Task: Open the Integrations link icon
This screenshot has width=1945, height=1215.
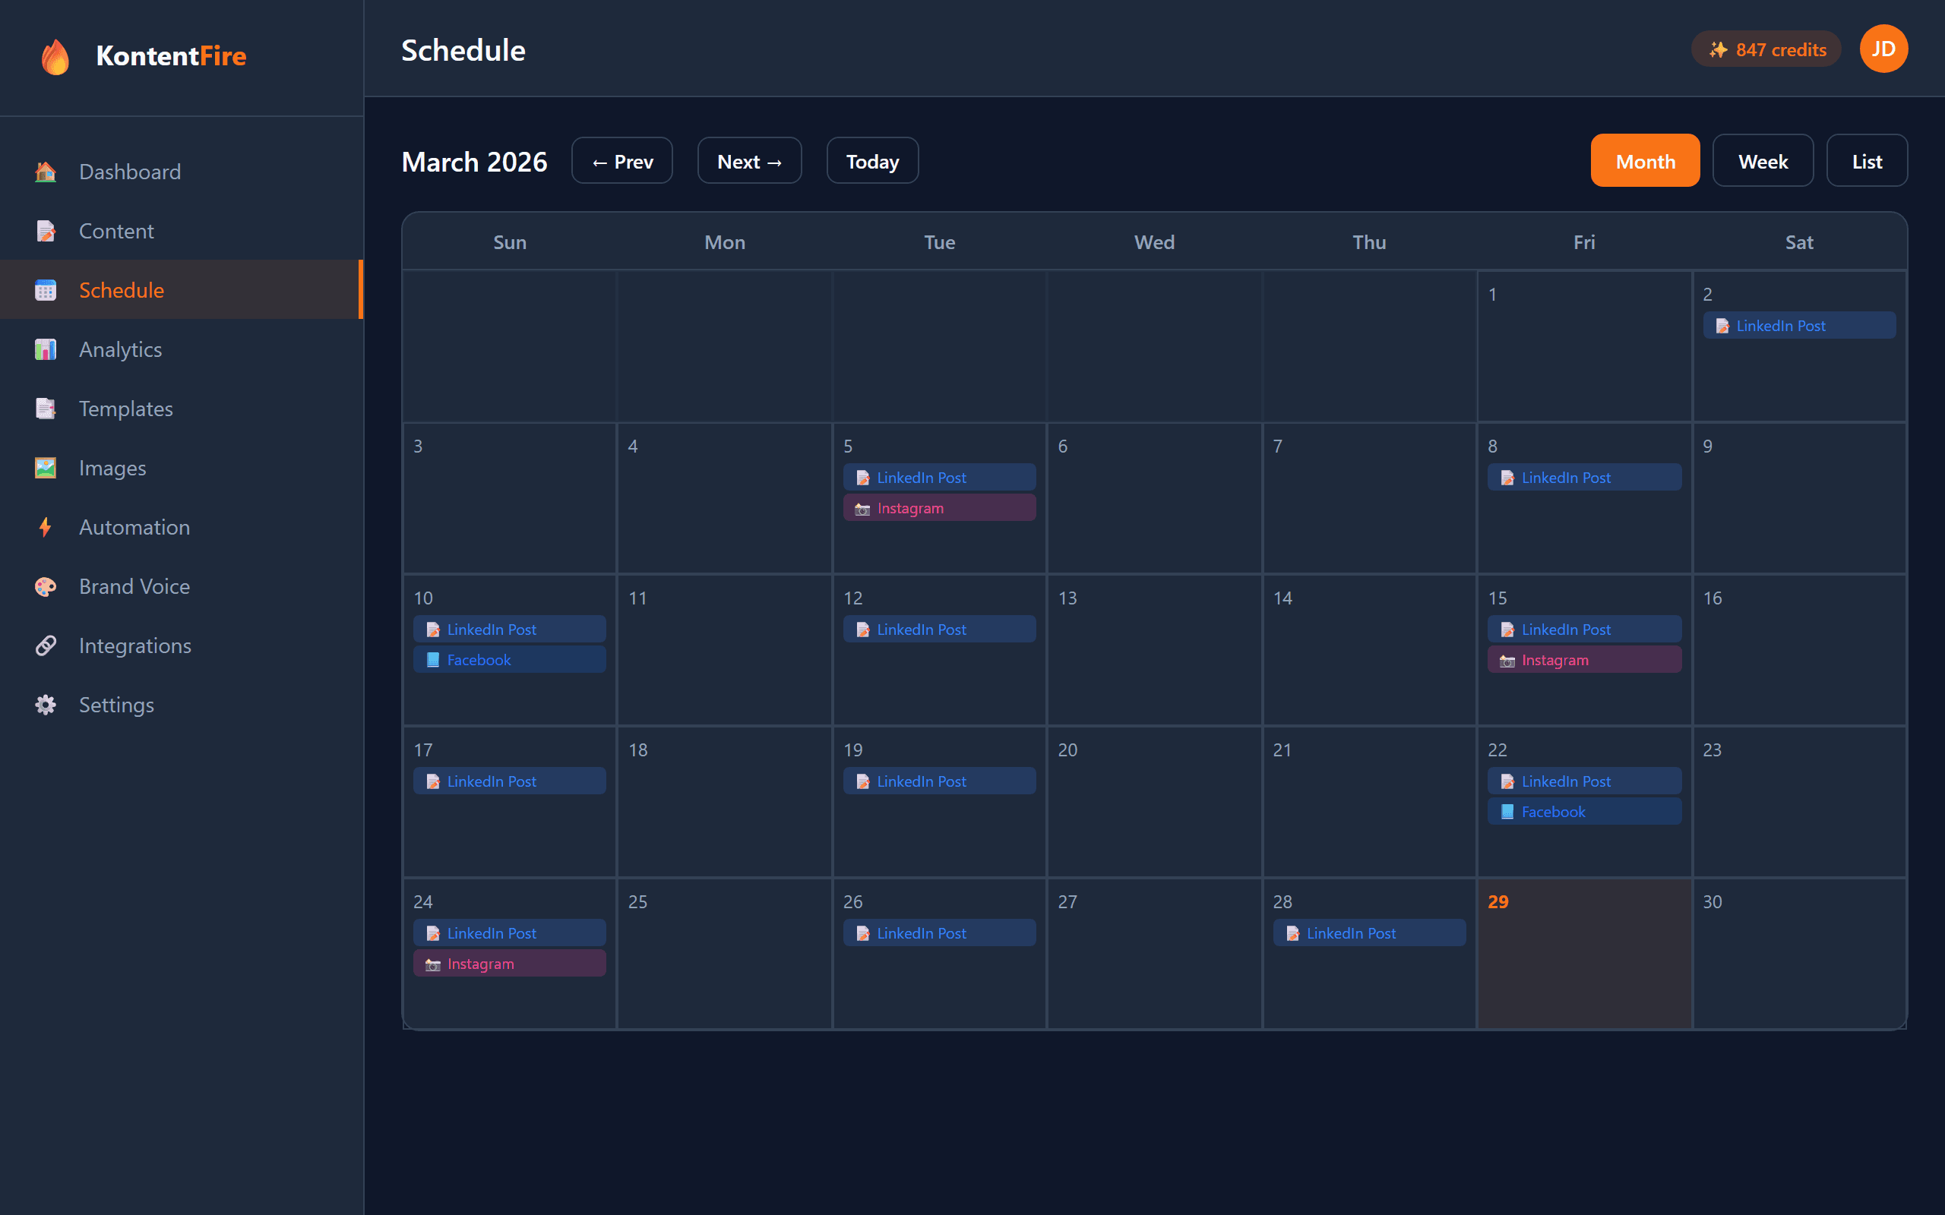Action: pyautogui.click(x=46, y=645)
